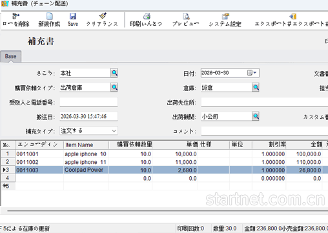Click item name apple iphone 11
Screen dimensions: 328x233
86,162
